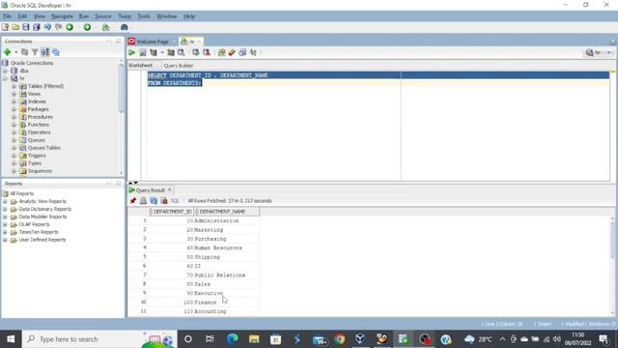Open the Tools menu
Image resolution: width=618 pixels, height=348 pixels.
pos(144,16)
